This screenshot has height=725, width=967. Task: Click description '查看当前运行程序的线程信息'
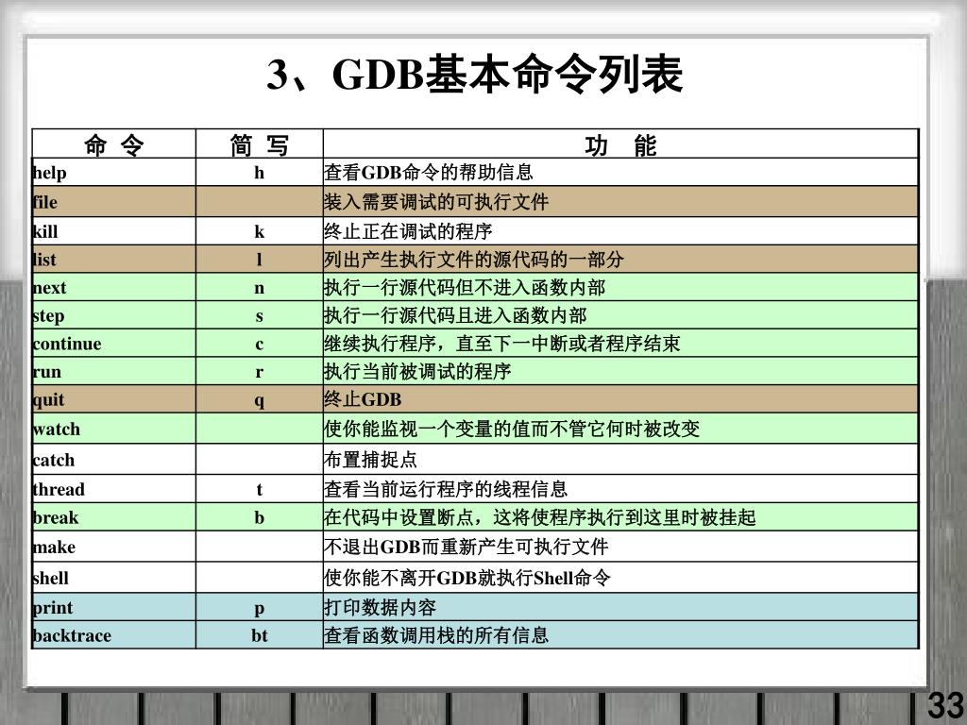click(446, 490)
